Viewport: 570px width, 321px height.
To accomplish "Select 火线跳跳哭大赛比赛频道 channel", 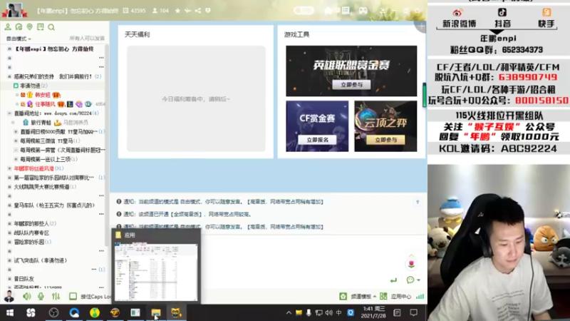I will pyautogui.click(x=41, y=187).
